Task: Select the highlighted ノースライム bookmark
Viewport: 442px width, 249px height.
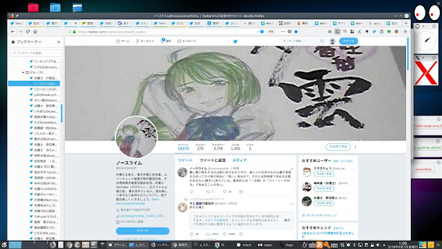Action: (x=34, y=84)
